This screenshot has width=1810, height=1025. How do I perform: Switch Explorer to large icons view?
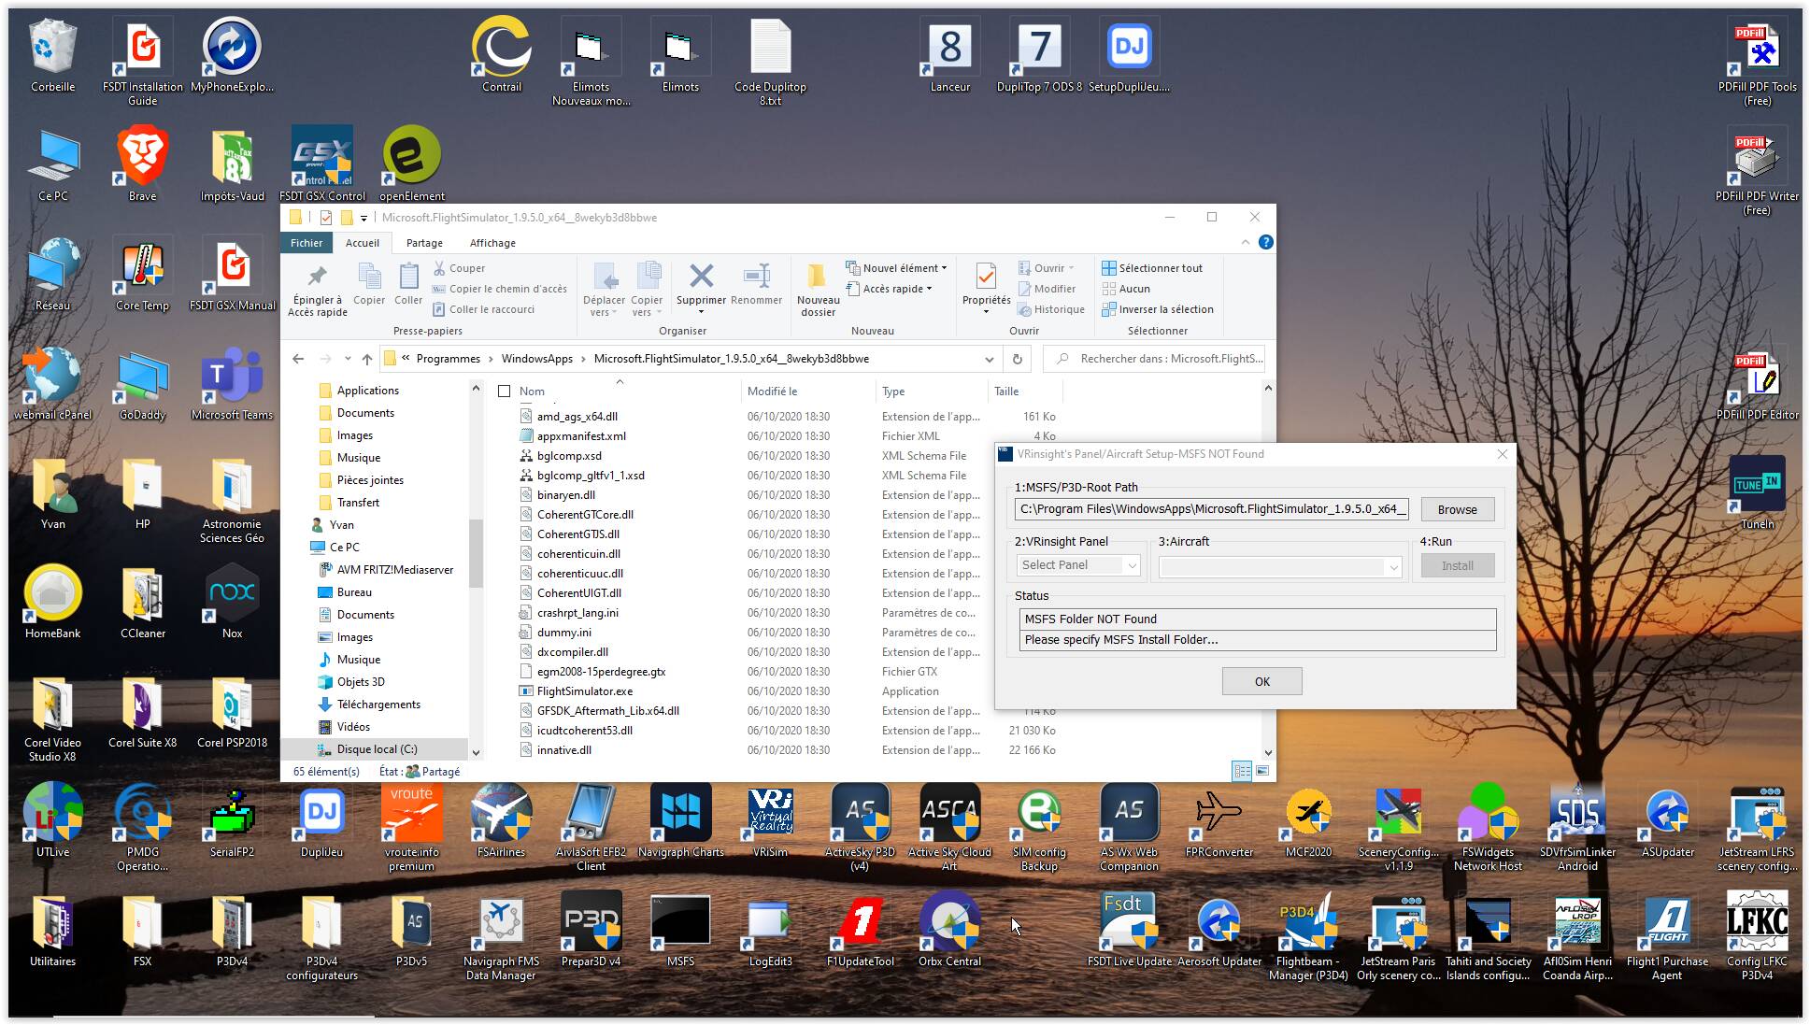(1262, 771)
